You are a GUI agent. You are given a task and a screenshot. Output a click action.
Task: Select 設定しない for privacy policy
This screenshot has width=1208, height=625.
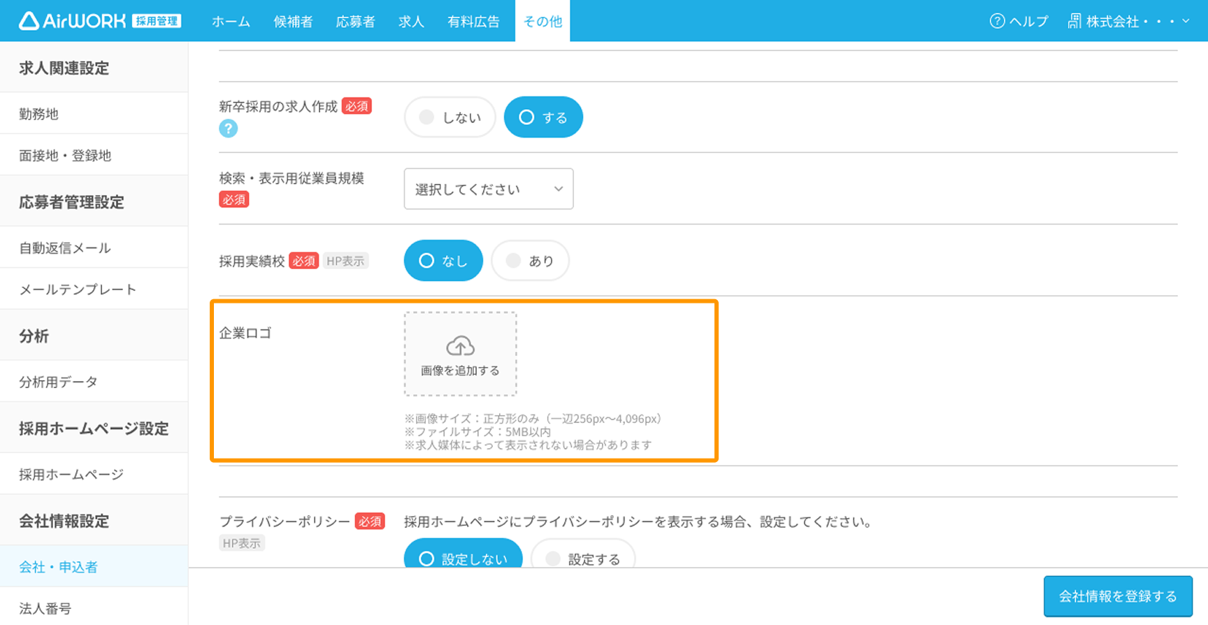tap(463, 554)
